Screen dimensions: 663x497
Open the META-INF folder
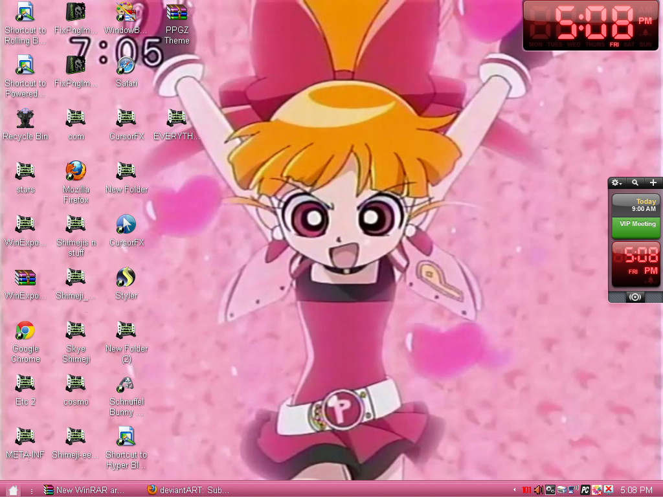pos(25,443)
